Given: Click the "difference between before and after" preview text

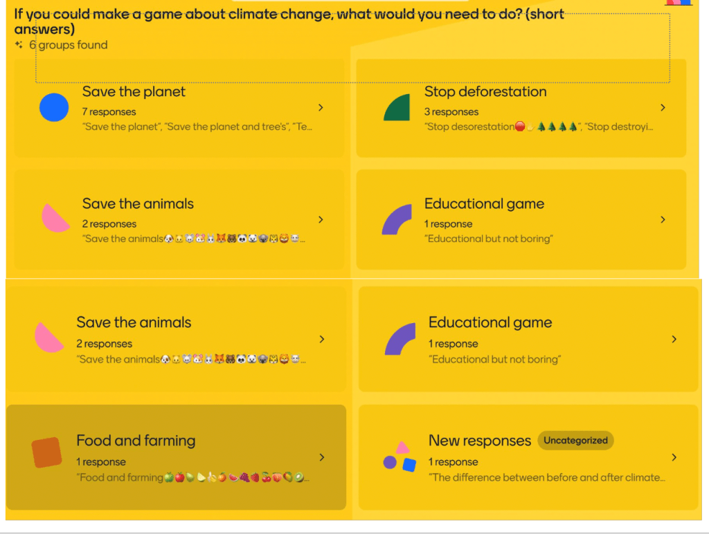Looking at the screenshot, I should [547, 477].
